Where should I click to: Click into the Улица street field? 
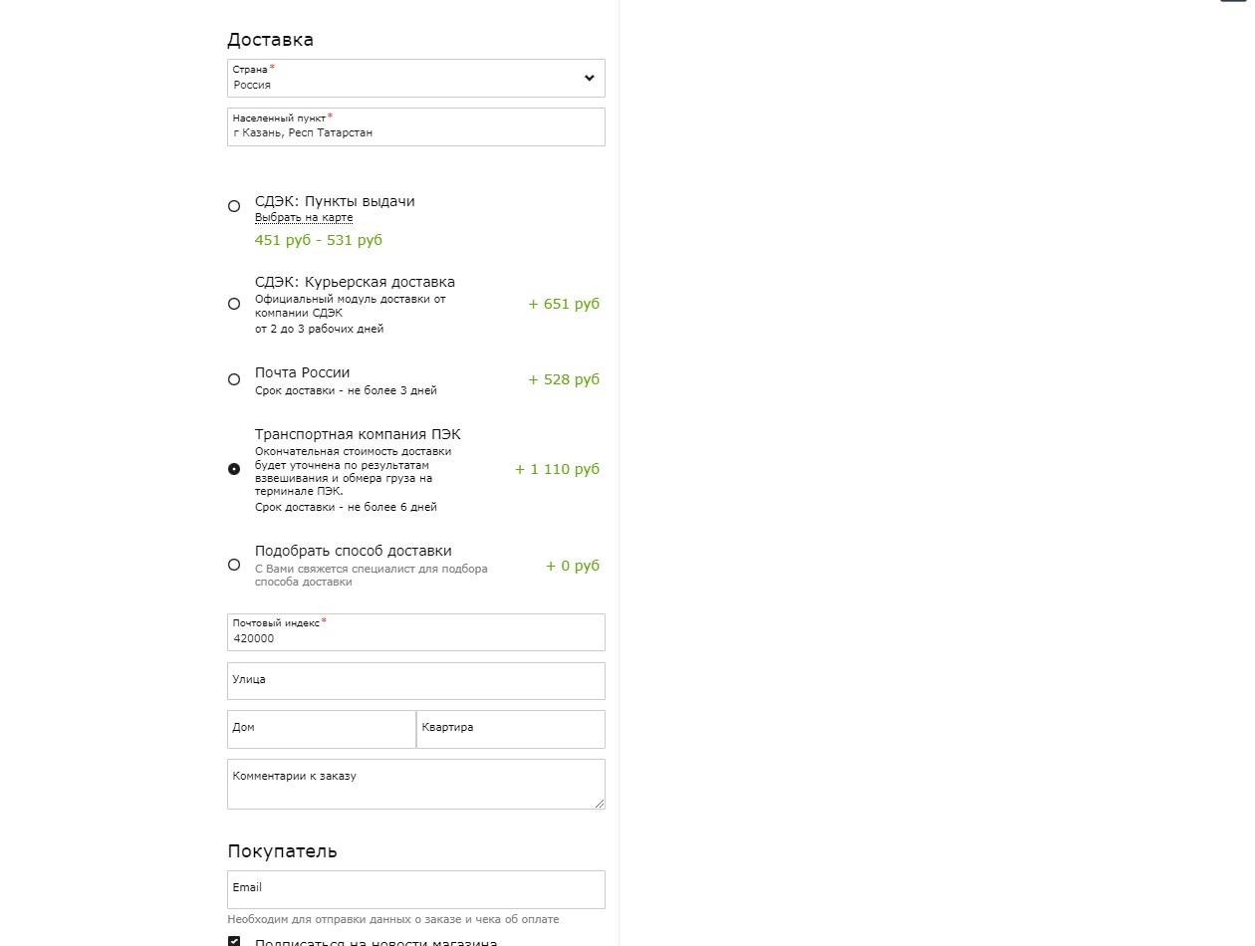(x=415, y=681)
